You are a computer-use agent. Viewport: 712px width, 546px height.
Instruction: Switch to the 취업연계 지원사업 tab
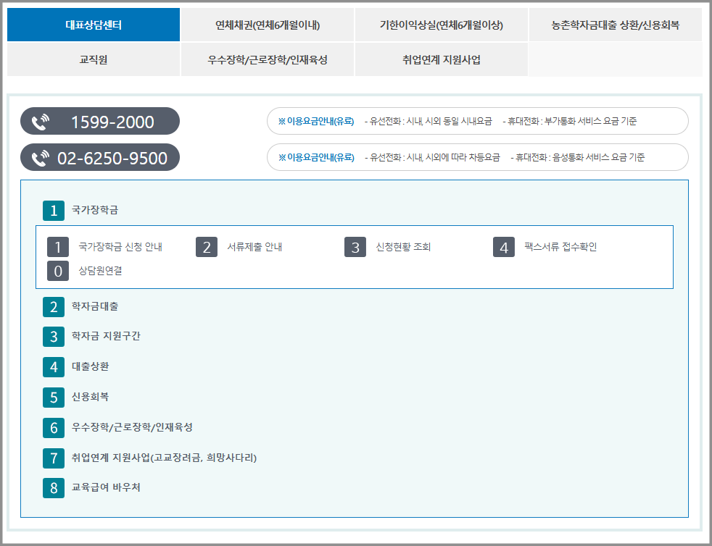(x=440, y=59)
